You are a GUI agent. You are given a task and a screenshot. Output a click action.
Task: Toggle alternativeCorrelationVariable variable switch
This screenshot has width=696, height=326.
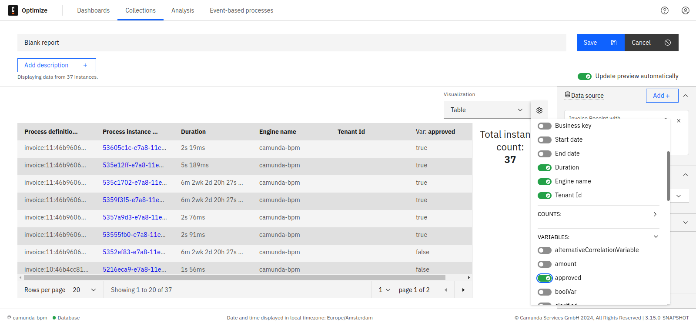(545, 250)
